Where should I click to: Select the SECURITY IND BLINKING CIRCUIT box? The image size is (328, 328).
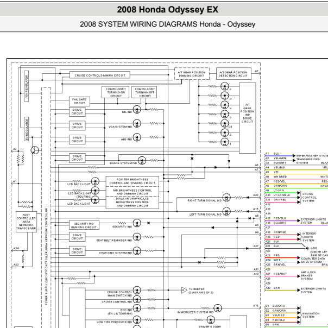(x=84, y=225)
